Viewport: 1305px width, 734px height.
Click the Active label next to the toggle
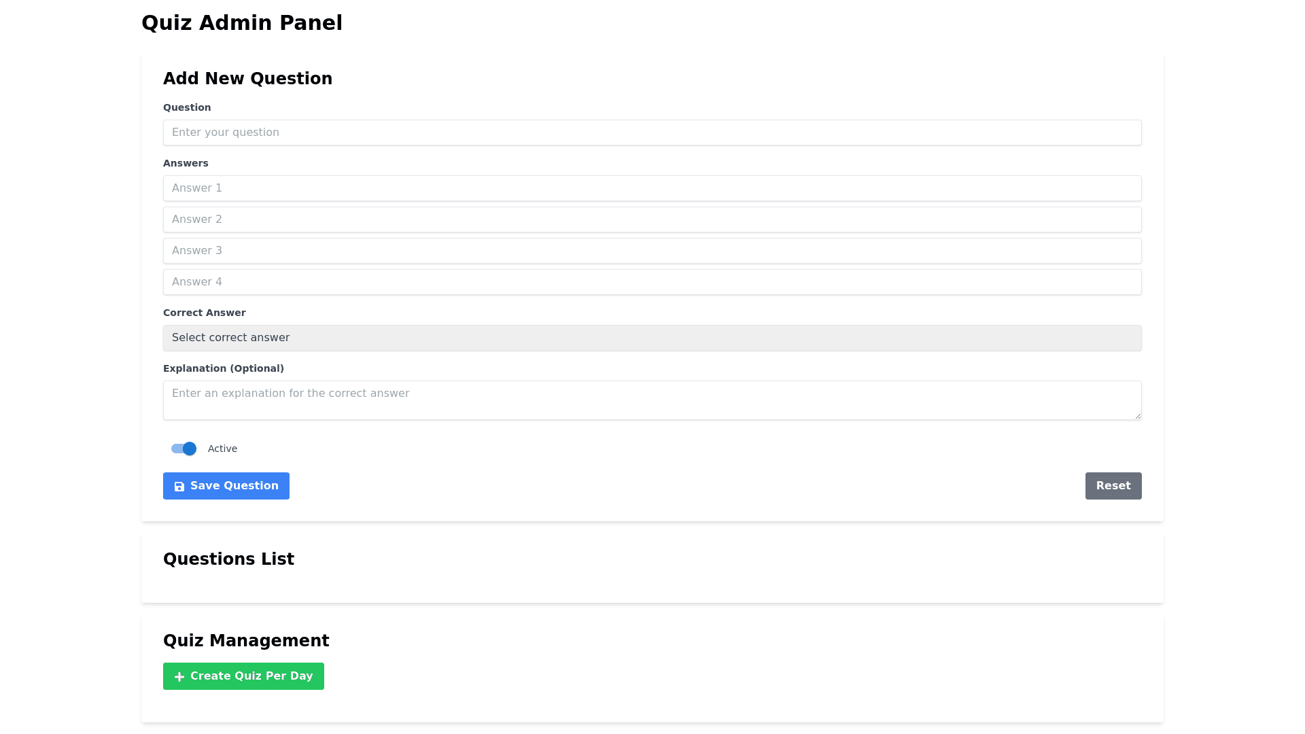click(x=222, y=449)
